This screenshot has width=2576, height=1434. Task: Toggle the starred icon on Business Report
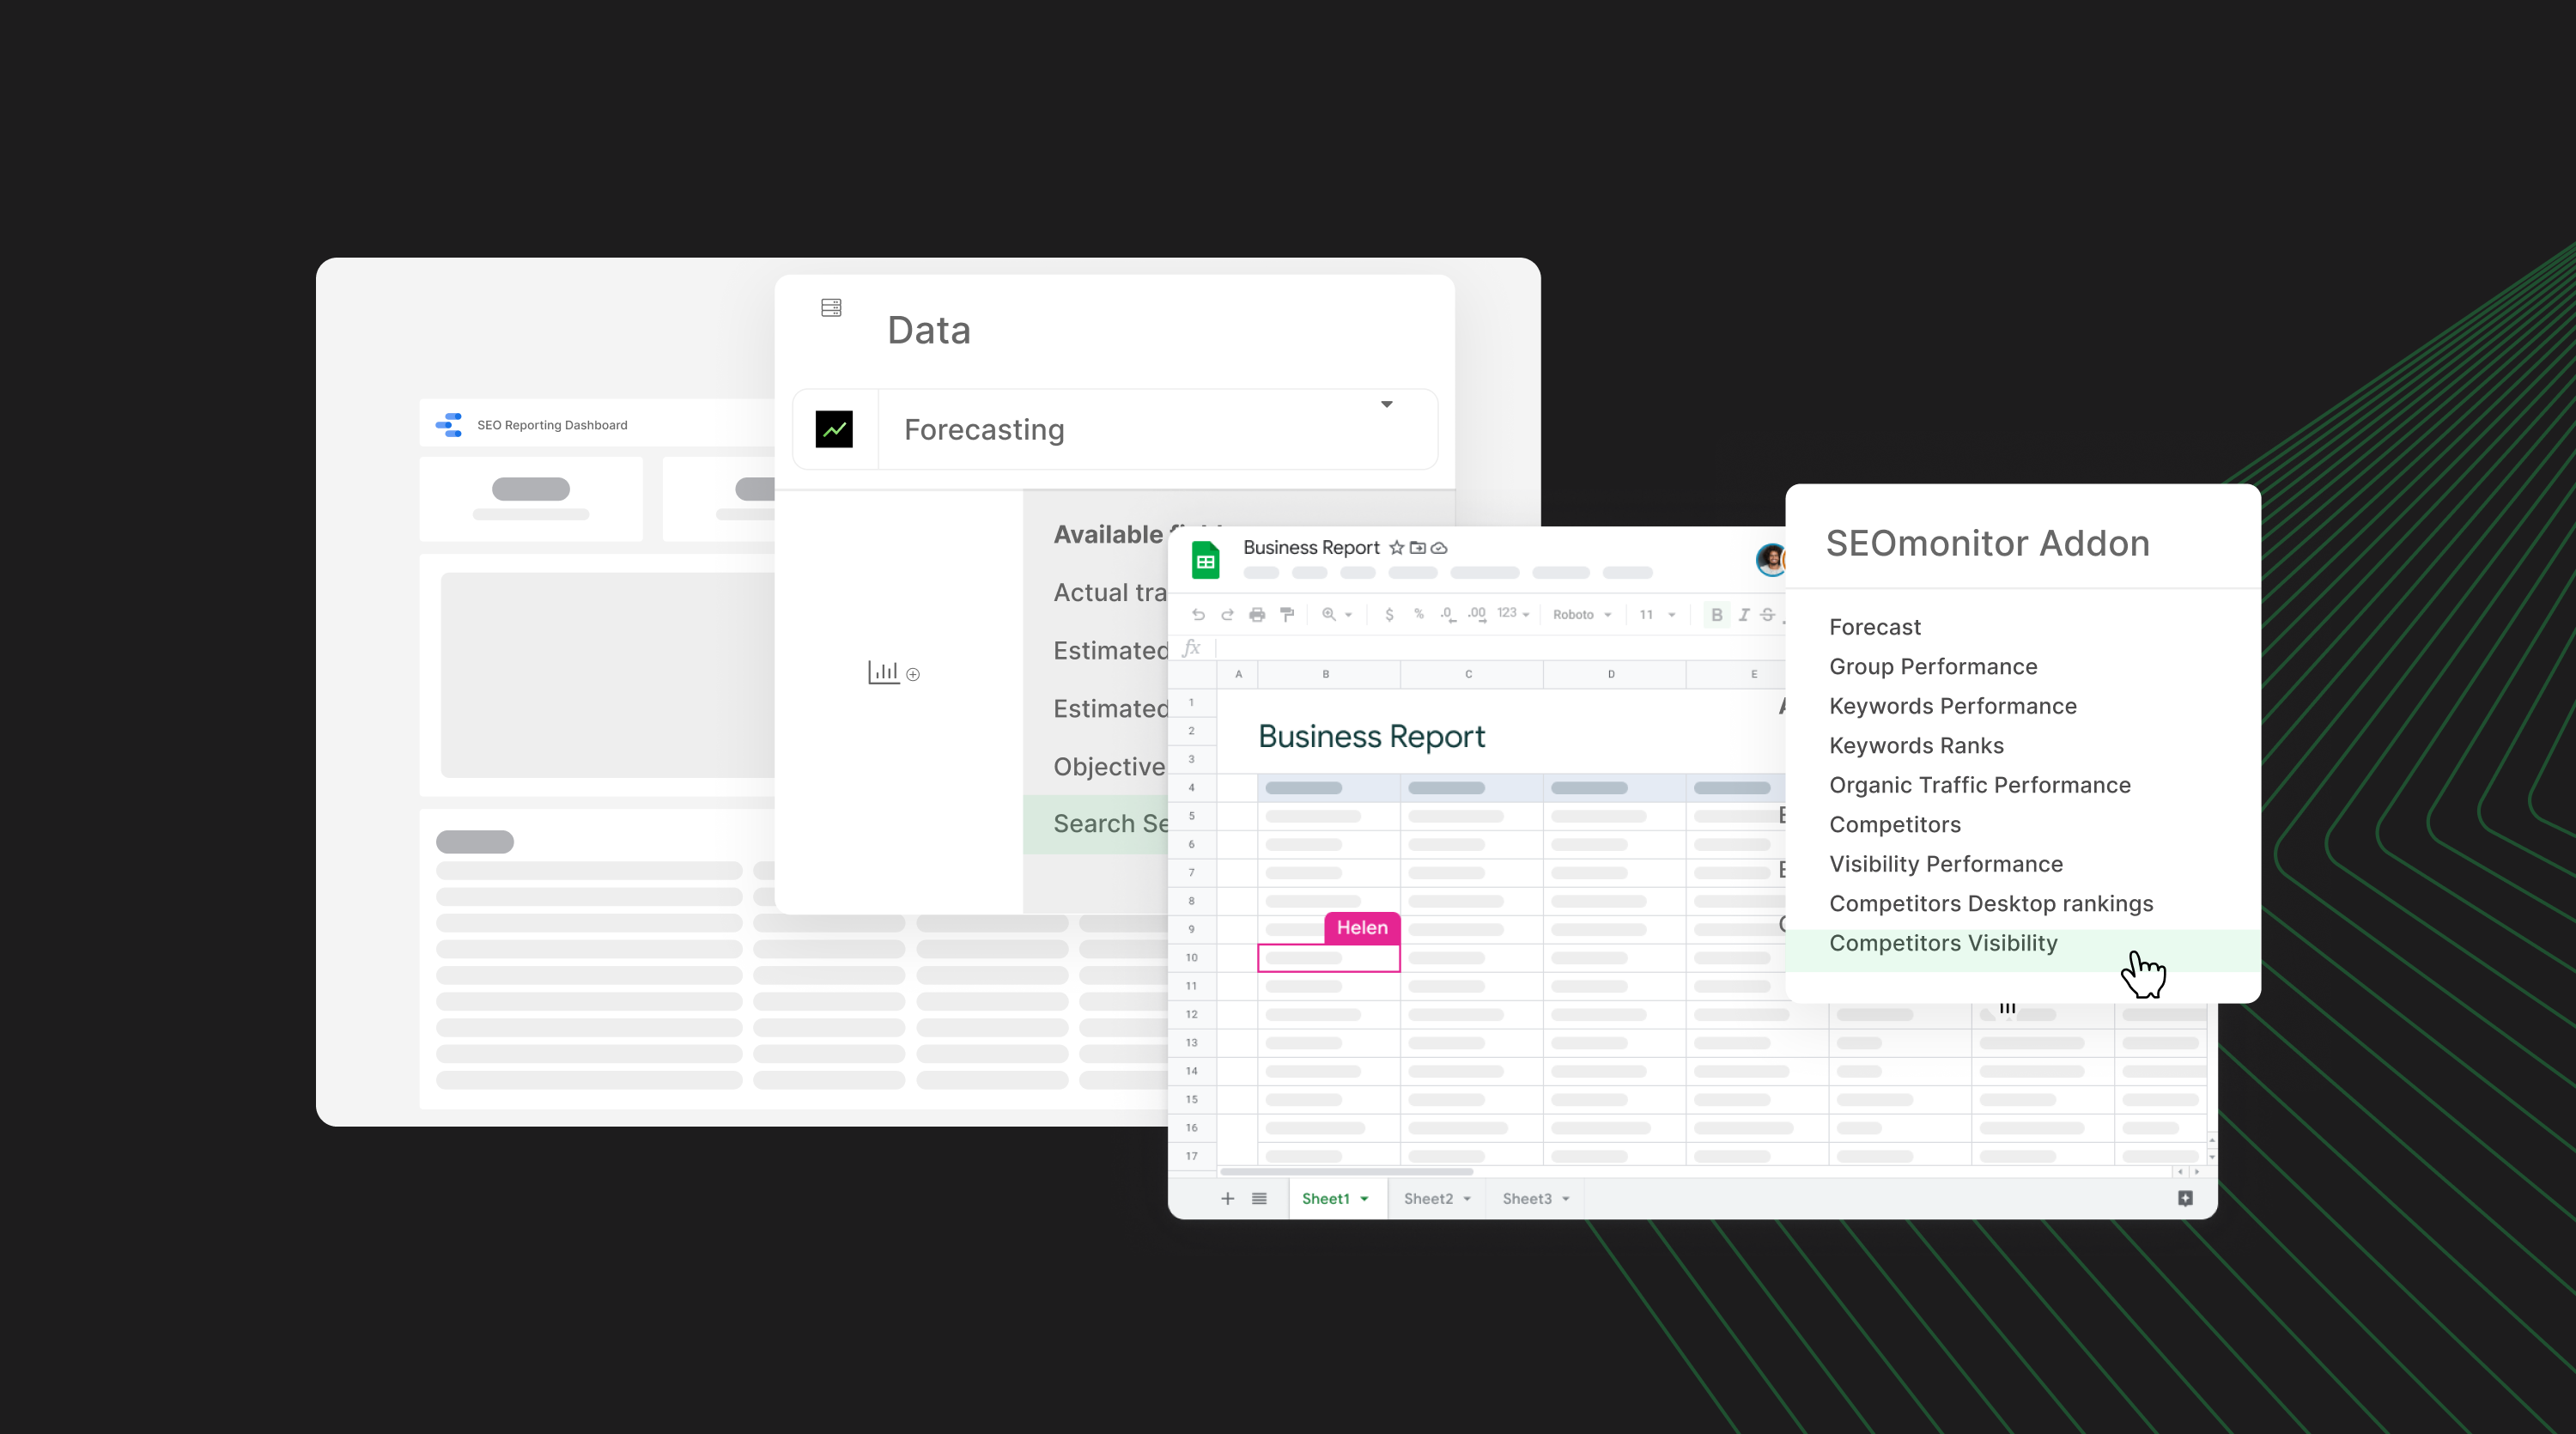coord(1402,548)
